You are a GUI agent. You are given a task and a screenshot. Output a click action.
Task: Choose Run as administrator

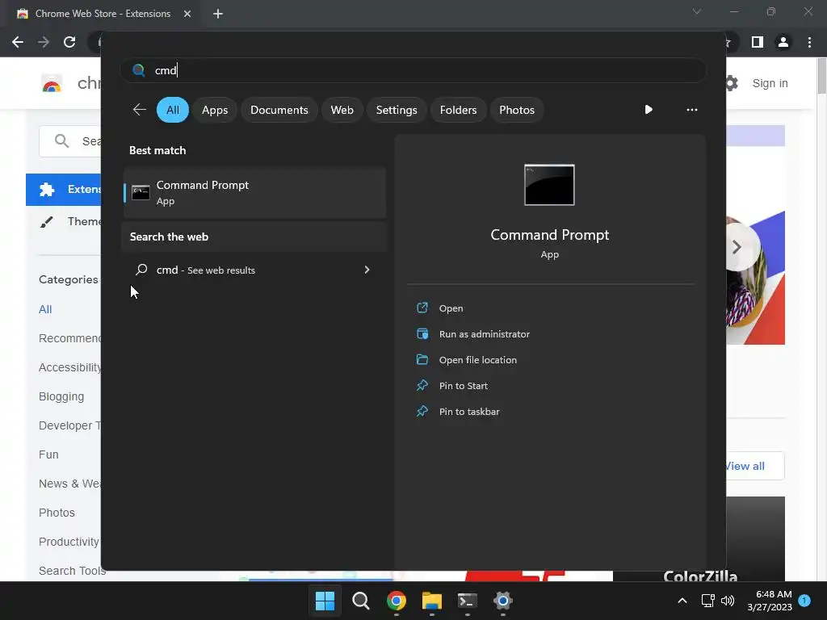coord(485,334)
